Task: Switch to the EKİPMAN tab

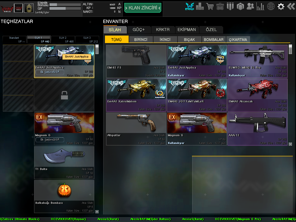Action: click(187, 30)
